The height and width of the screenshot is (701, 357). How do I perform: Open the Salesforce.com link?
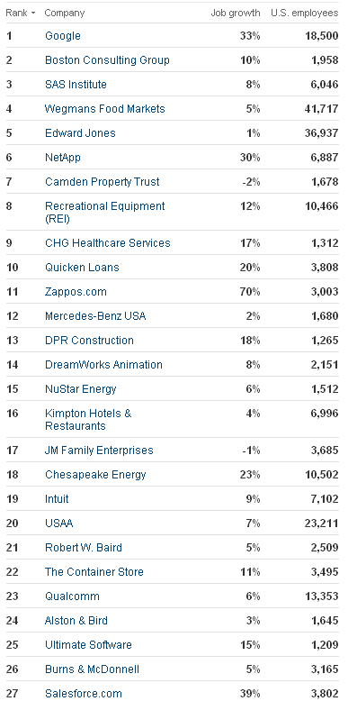(84, 694)
